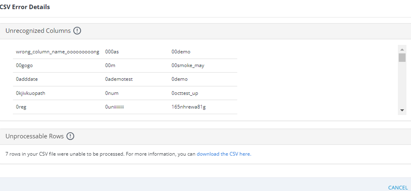This screenshot has height=191, width=411.
Task: Click info icon next to Unrecognized Columns
Action: [x=77, y=31]
